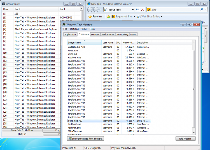Image resolution: width=210 pixels, height=150 pixels.
Task: Select the iexplore.exe row using 13,120 K
Action: (109, 103)
